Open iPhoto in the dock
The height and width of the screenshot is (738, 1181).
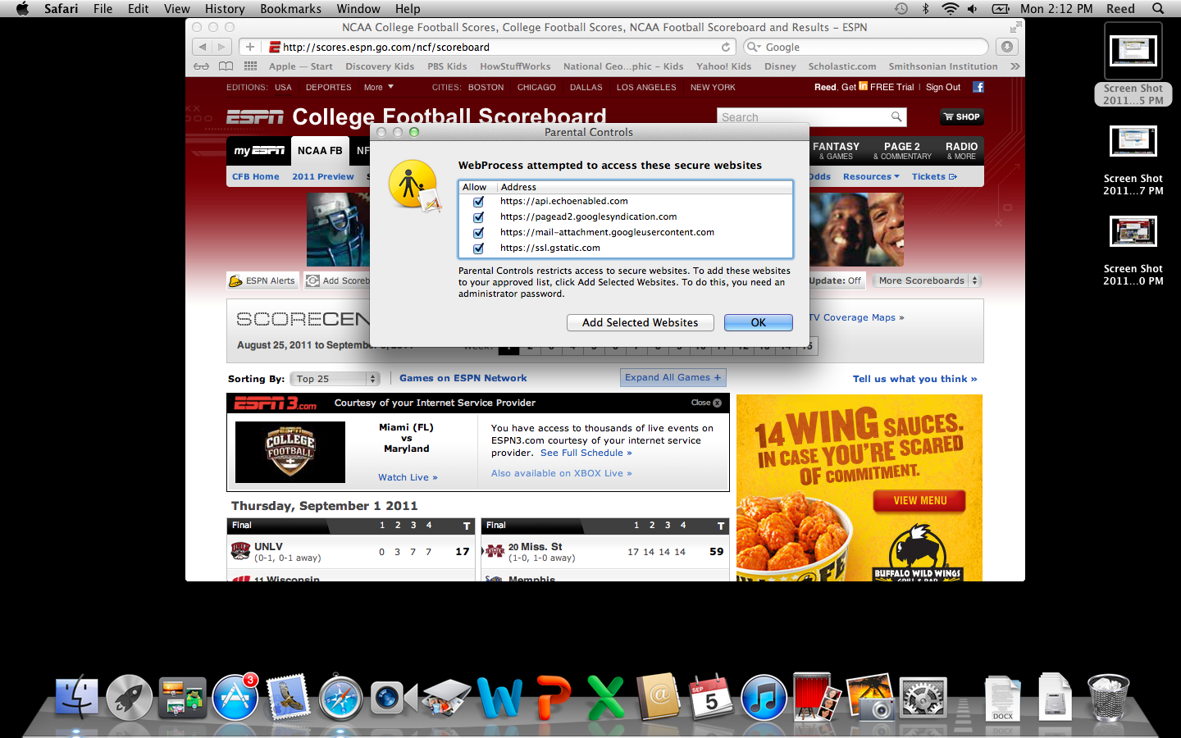[870, 698]
